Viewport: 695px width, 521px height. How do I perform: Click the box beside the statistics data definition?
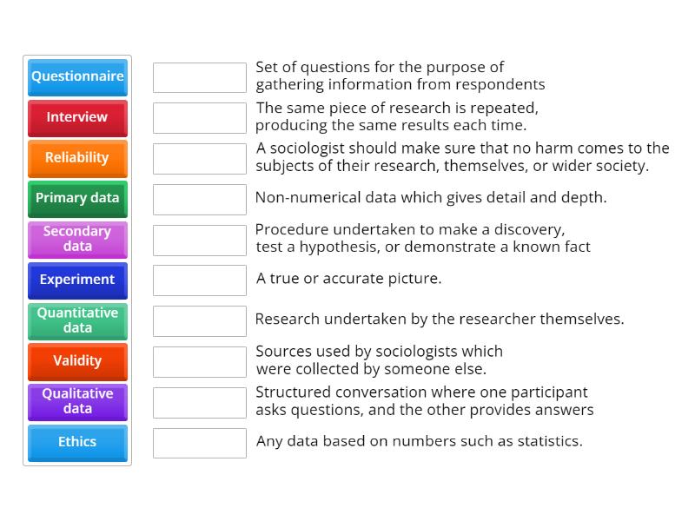click(199, 443)
